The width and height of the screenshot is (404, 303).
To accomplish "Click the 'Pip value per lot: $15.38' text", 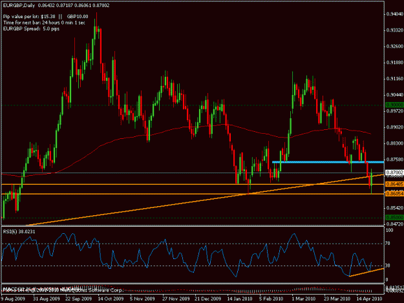I will (29, 17).
